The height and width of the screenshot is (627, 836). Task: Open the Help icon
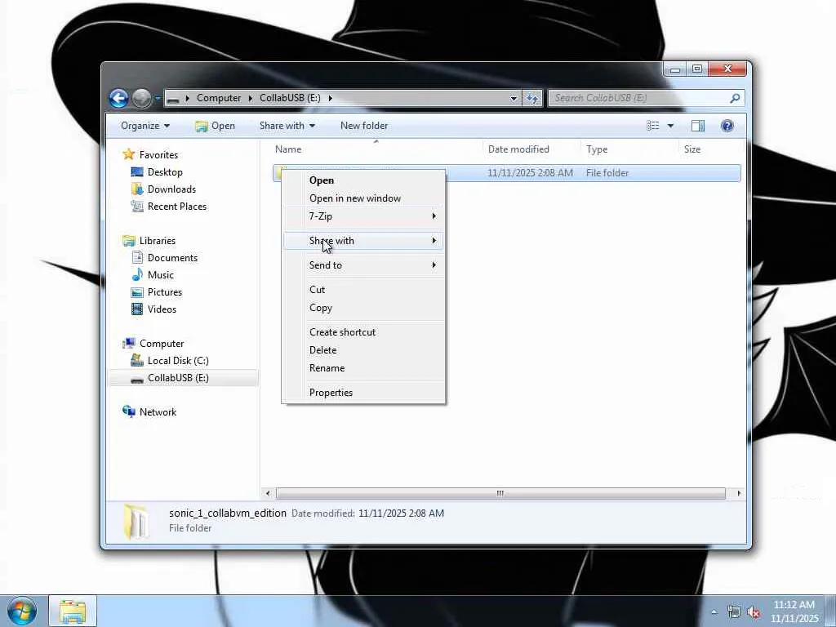727,126
